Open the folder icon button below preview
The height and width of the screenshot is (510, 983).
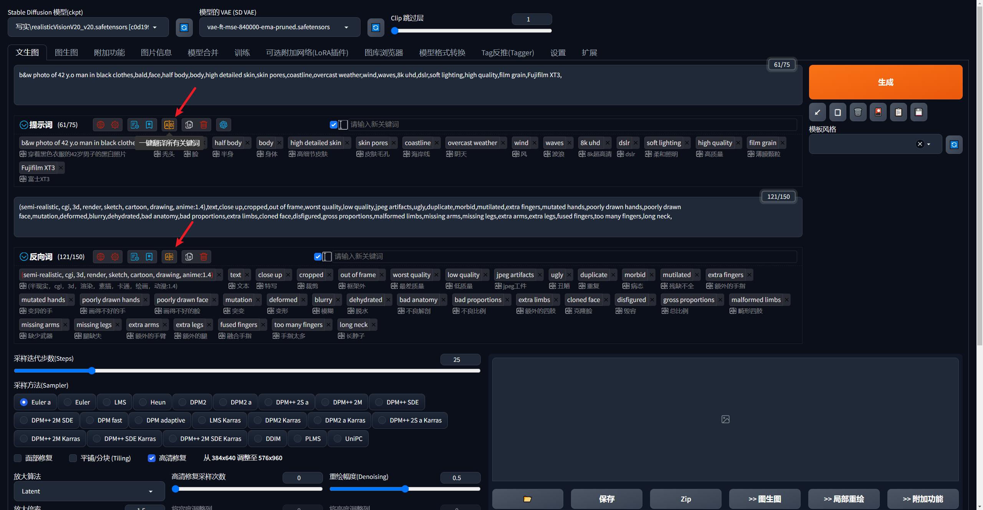point(527,499)
